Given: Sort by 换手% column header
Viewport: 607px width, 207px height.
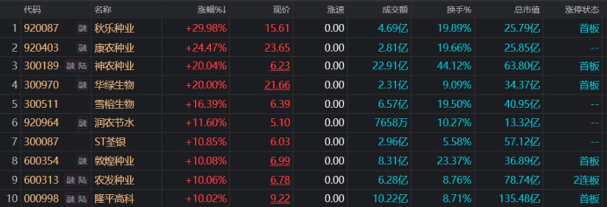Looking at the screenshot, I should coord(459,9).
